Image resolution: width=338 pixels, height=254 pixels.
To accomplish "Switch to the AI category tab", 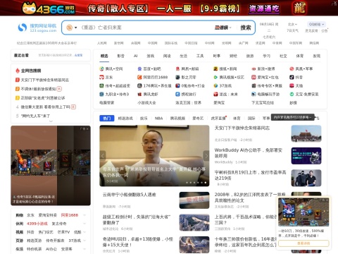I will (x=135, y=56).
